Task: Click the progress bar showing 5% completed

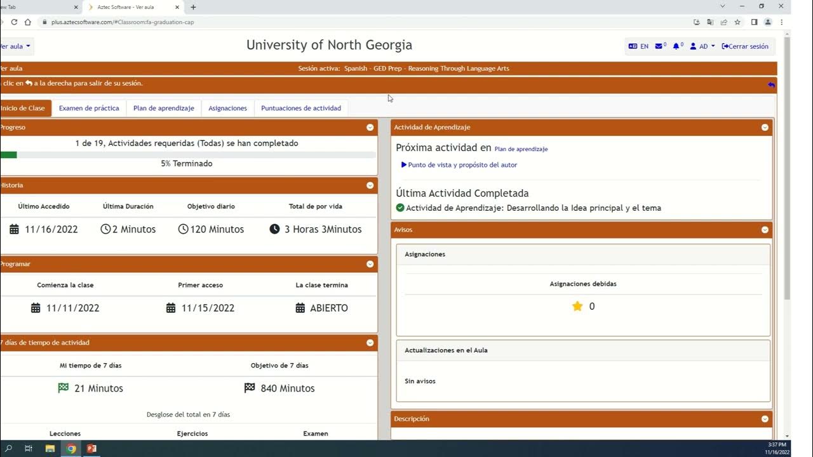Action: (x=188, y=155)
